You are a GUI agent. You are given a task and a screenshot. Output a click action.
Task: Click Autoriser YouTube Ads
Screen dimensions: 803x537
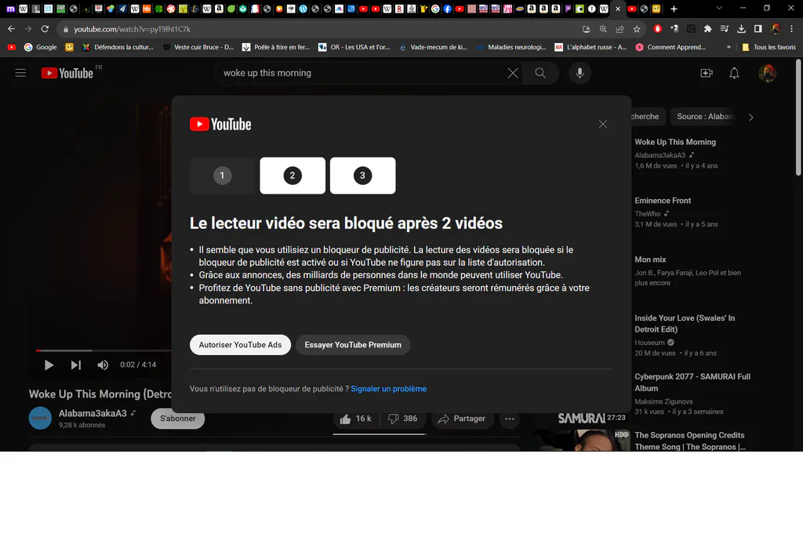pyautogui.click(x=240, y=345)
